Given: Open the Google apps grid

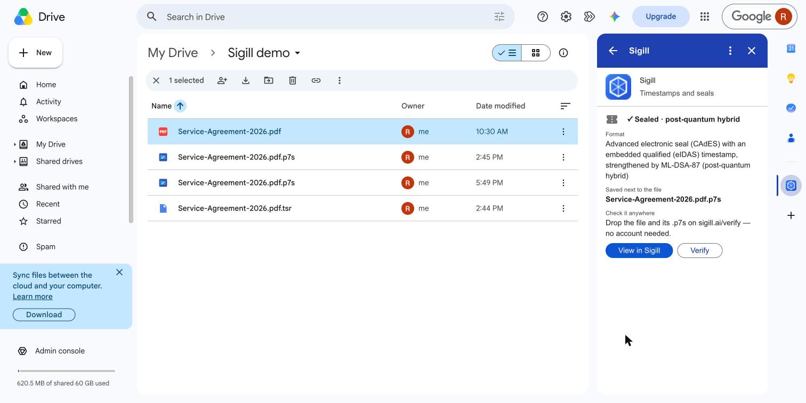Looking at the screenshot, I should point(705,17).
